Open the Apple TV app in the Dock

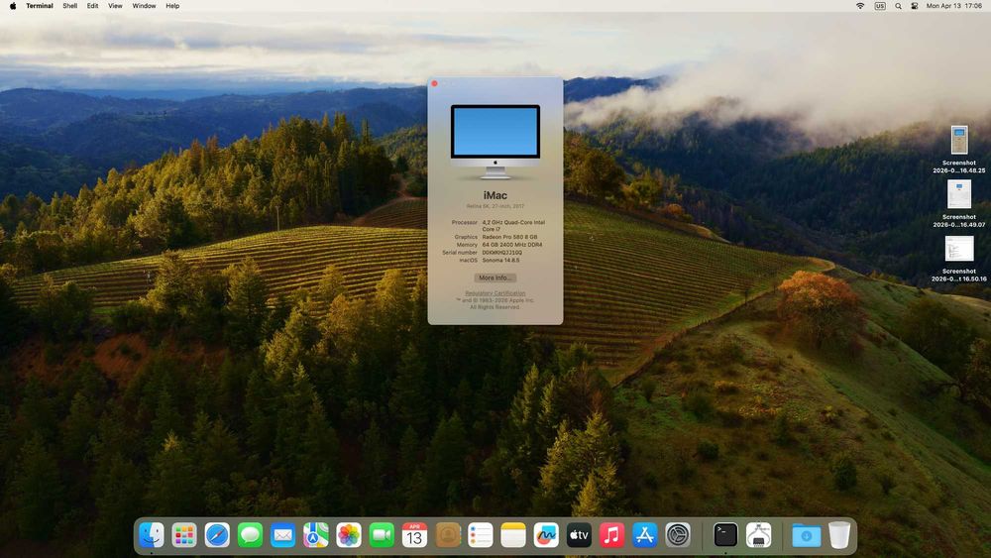click(579, 536)
